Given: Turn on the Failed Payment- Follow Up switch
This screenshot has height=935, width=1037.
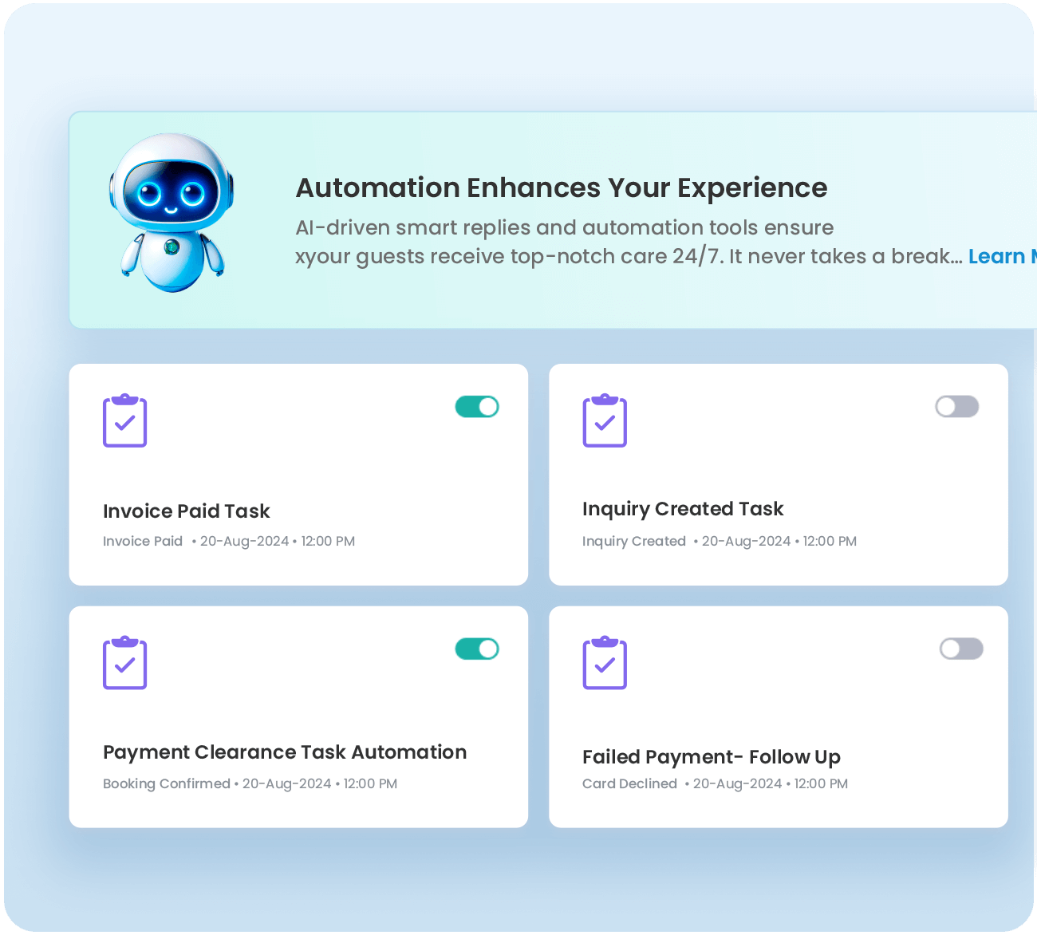Looking at the screenshot, I should [961, 649].
